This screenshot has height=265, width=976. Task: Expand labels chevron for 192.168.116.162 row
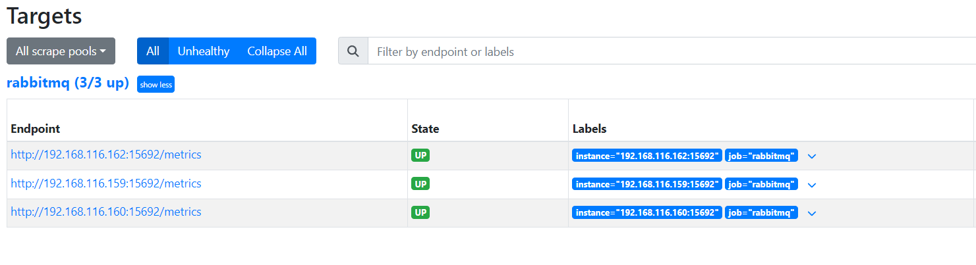tap(812, 157)
